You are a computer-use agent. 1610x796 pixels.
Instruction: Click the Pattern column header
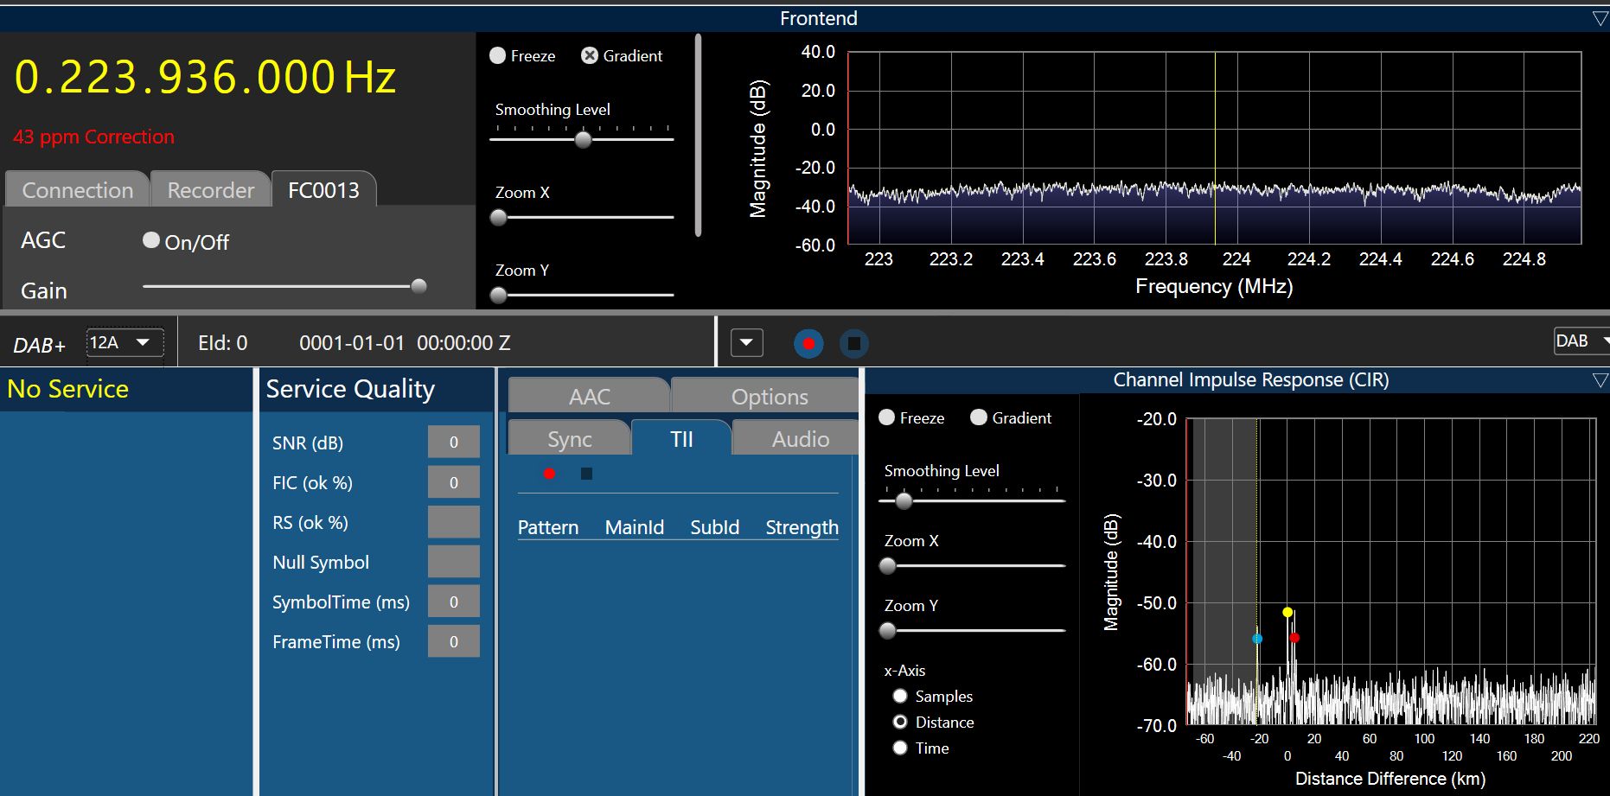pos(548,527)
